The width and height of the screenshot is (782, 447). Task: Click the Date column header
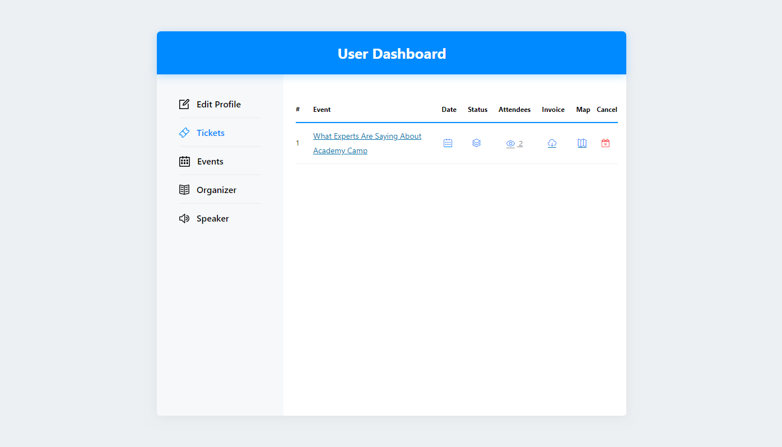449,110
